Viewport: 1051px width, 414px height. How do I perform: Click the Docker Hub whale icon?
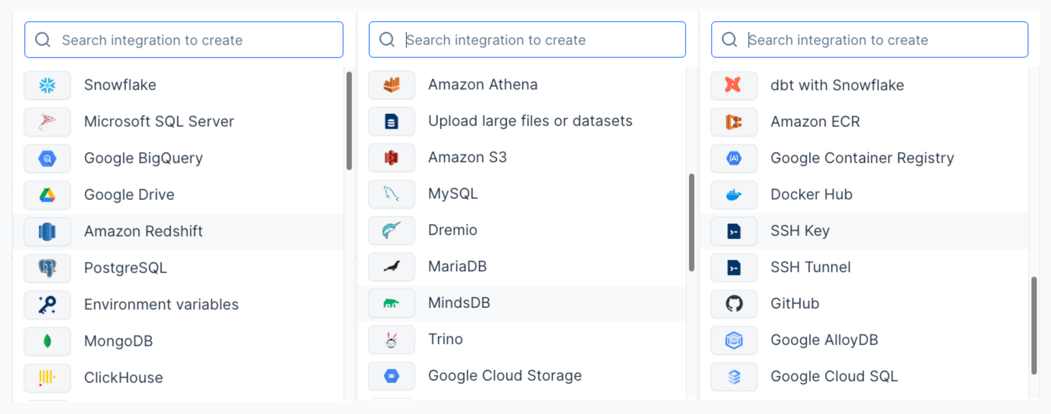(x=733, y=194)
